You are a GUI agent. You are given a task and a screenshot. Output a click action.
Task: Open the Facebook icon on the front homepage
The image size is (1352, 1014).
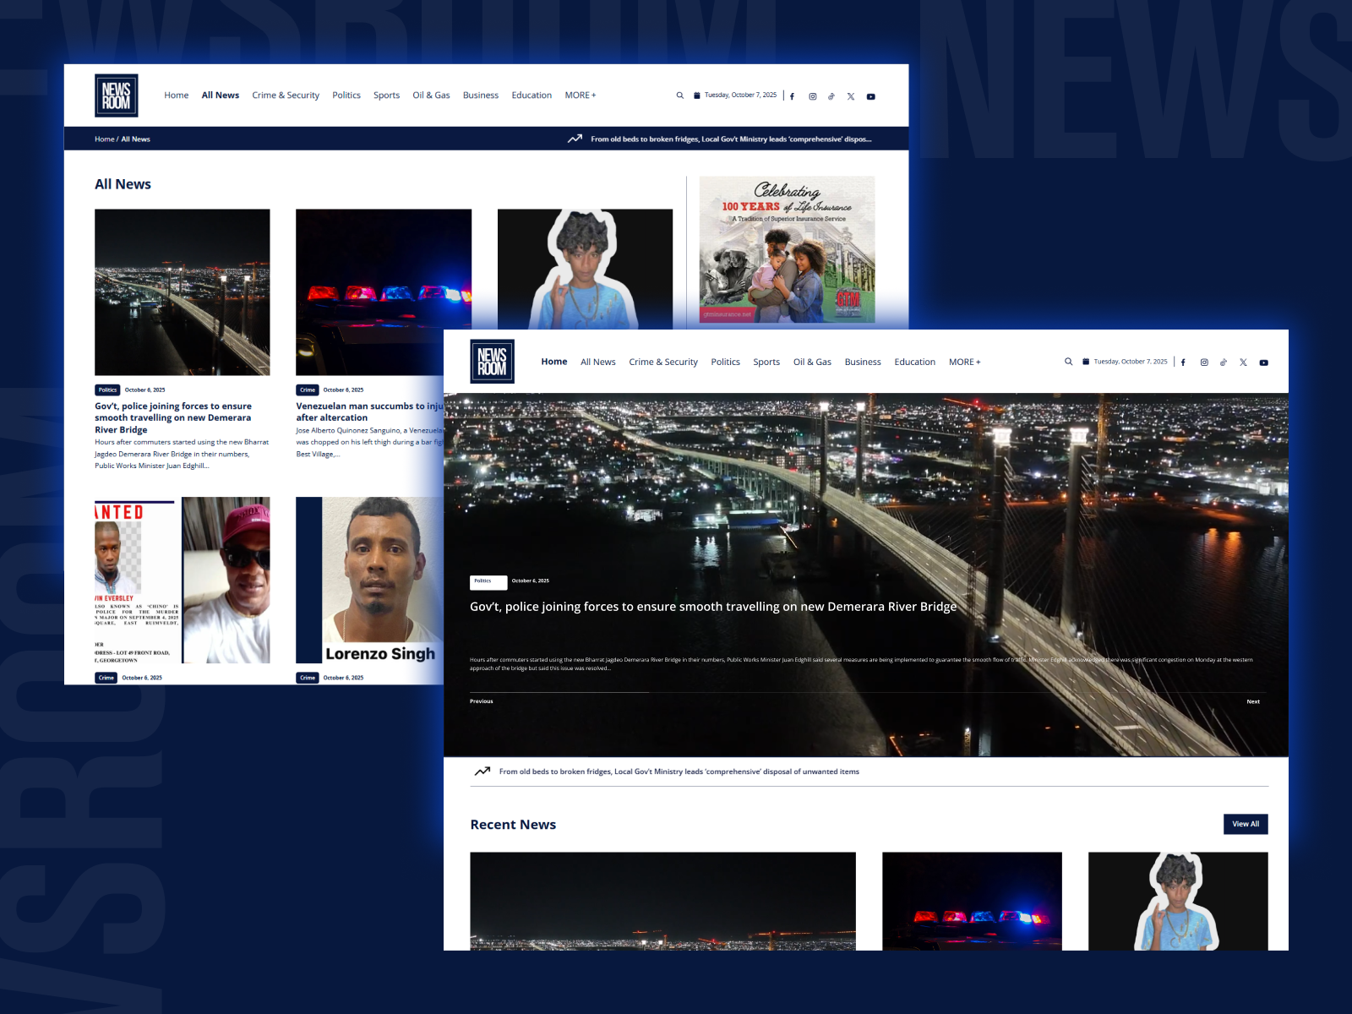[x=1183, y=363]
